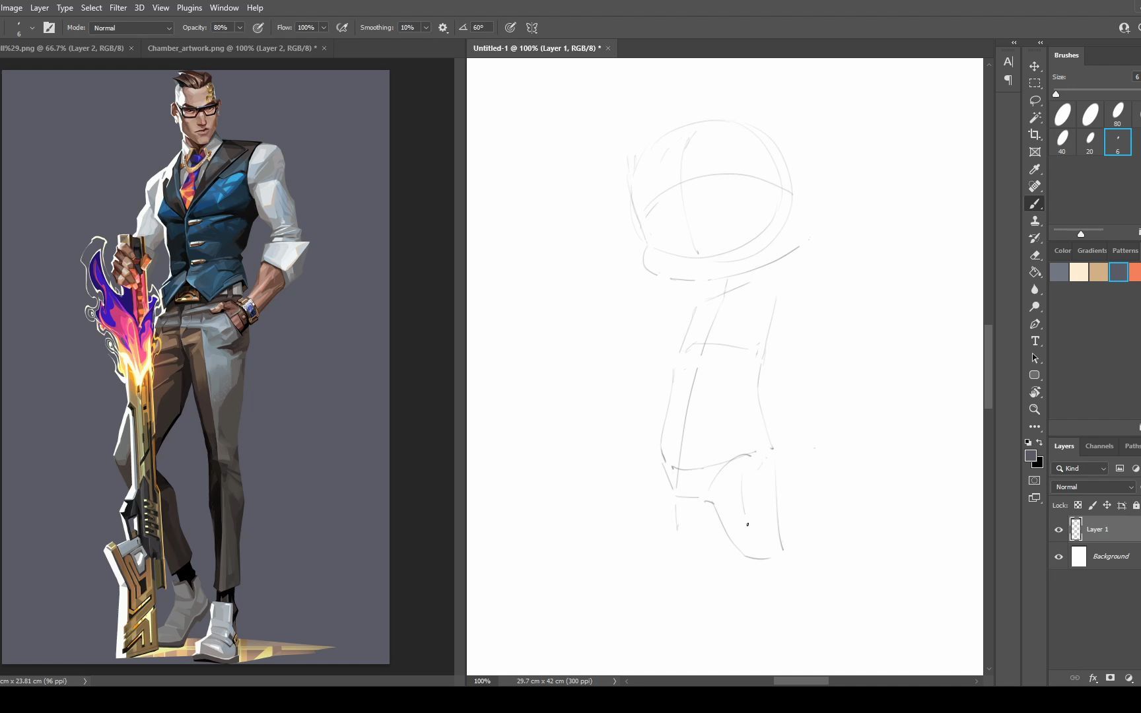The height and width of the screenshot is (713, 1141).
Task: Select the Pen tool
Action: (x=1035, y=323)
